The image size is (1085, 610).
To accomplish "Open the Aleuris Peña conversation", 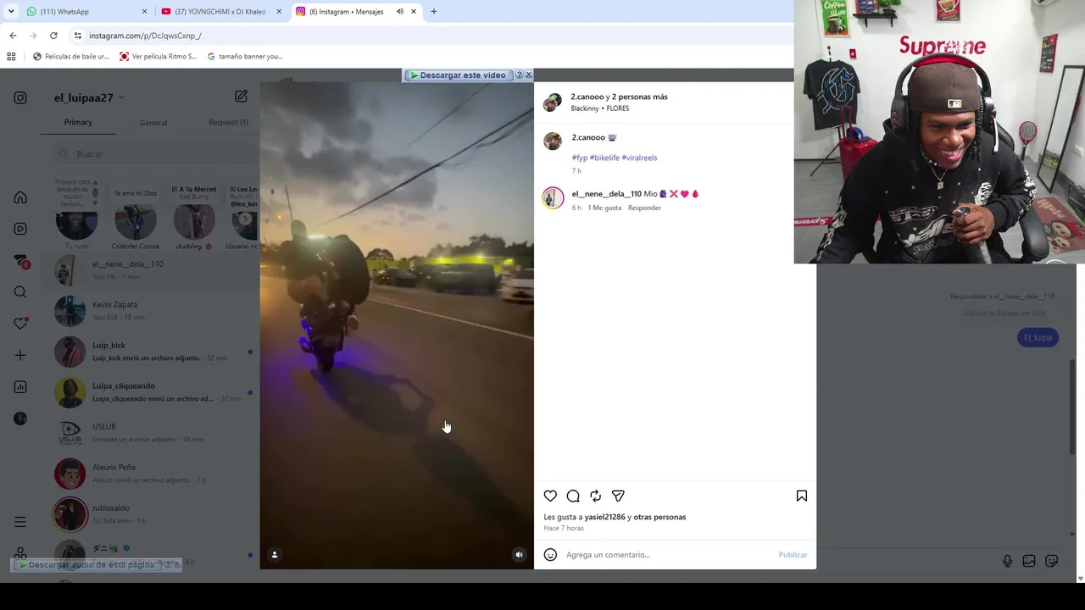I will [x=153, y=473].
